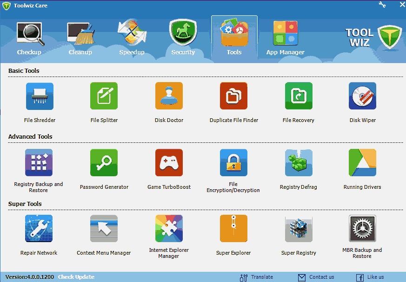
Task: Open the File Shredder tool icon
Action: [40, 96]
